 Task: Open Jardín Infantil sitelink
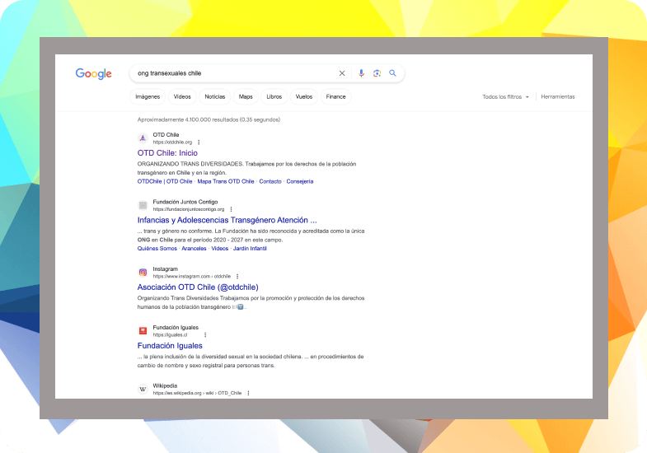click(250, 249)
